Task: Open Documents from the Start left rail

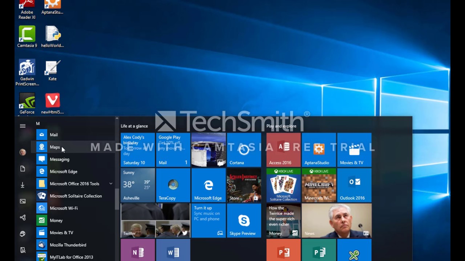Action: point(23,169)
